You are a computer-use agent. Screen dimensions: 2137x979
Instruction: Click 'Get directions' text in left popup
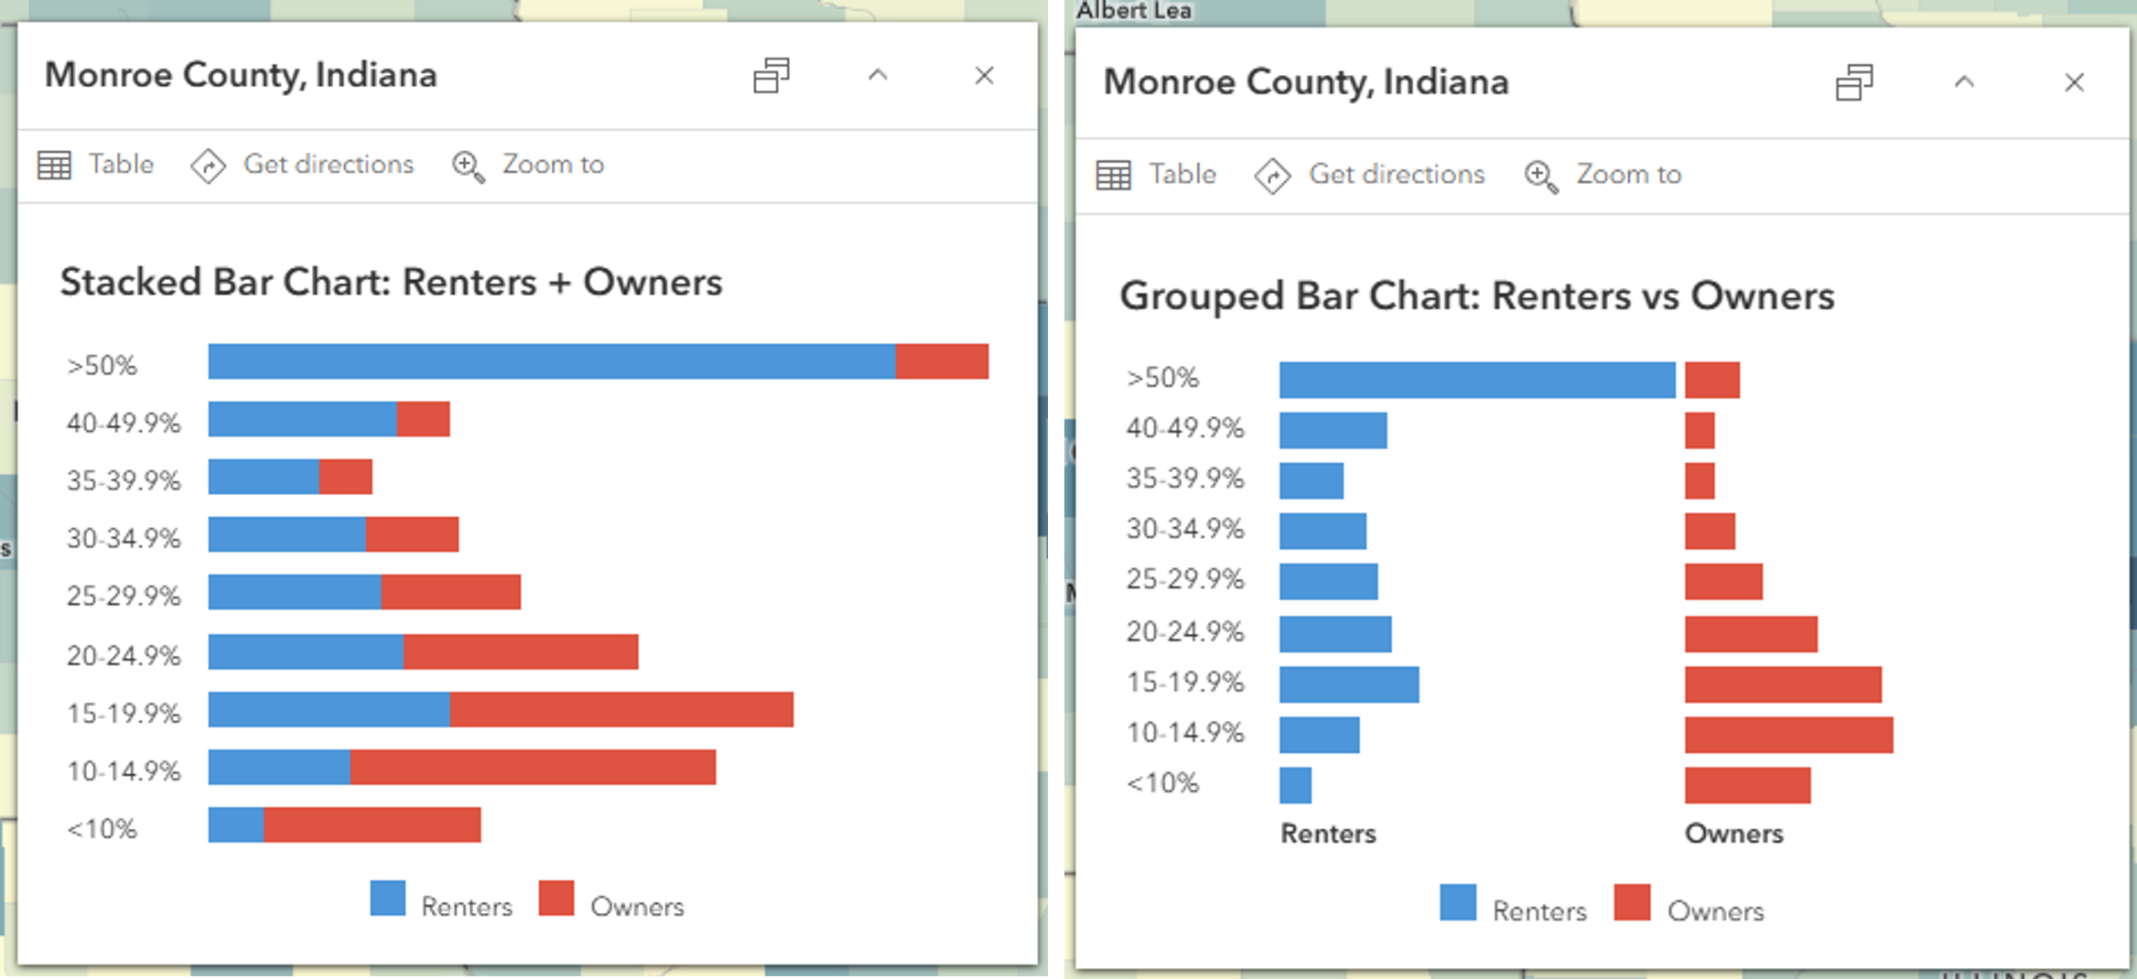[329, 165]
